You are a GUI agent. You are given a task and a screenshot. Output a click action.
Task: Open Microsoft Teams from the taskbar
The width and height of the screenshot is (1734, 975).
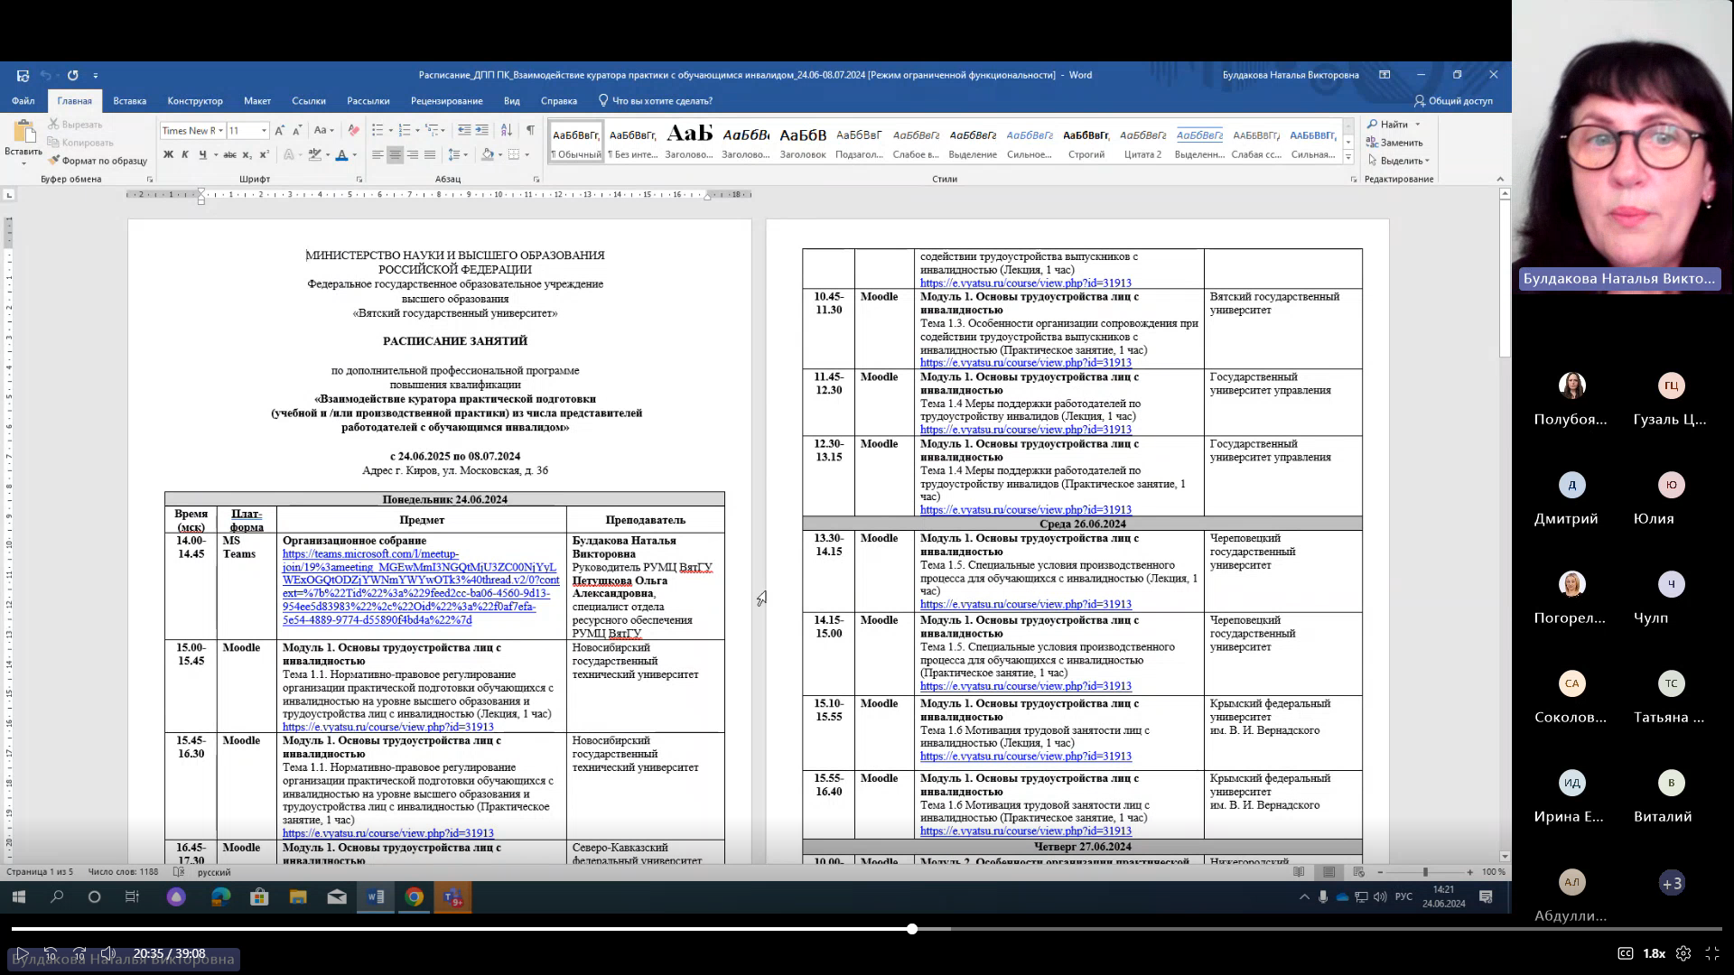(x=452, y=896)
